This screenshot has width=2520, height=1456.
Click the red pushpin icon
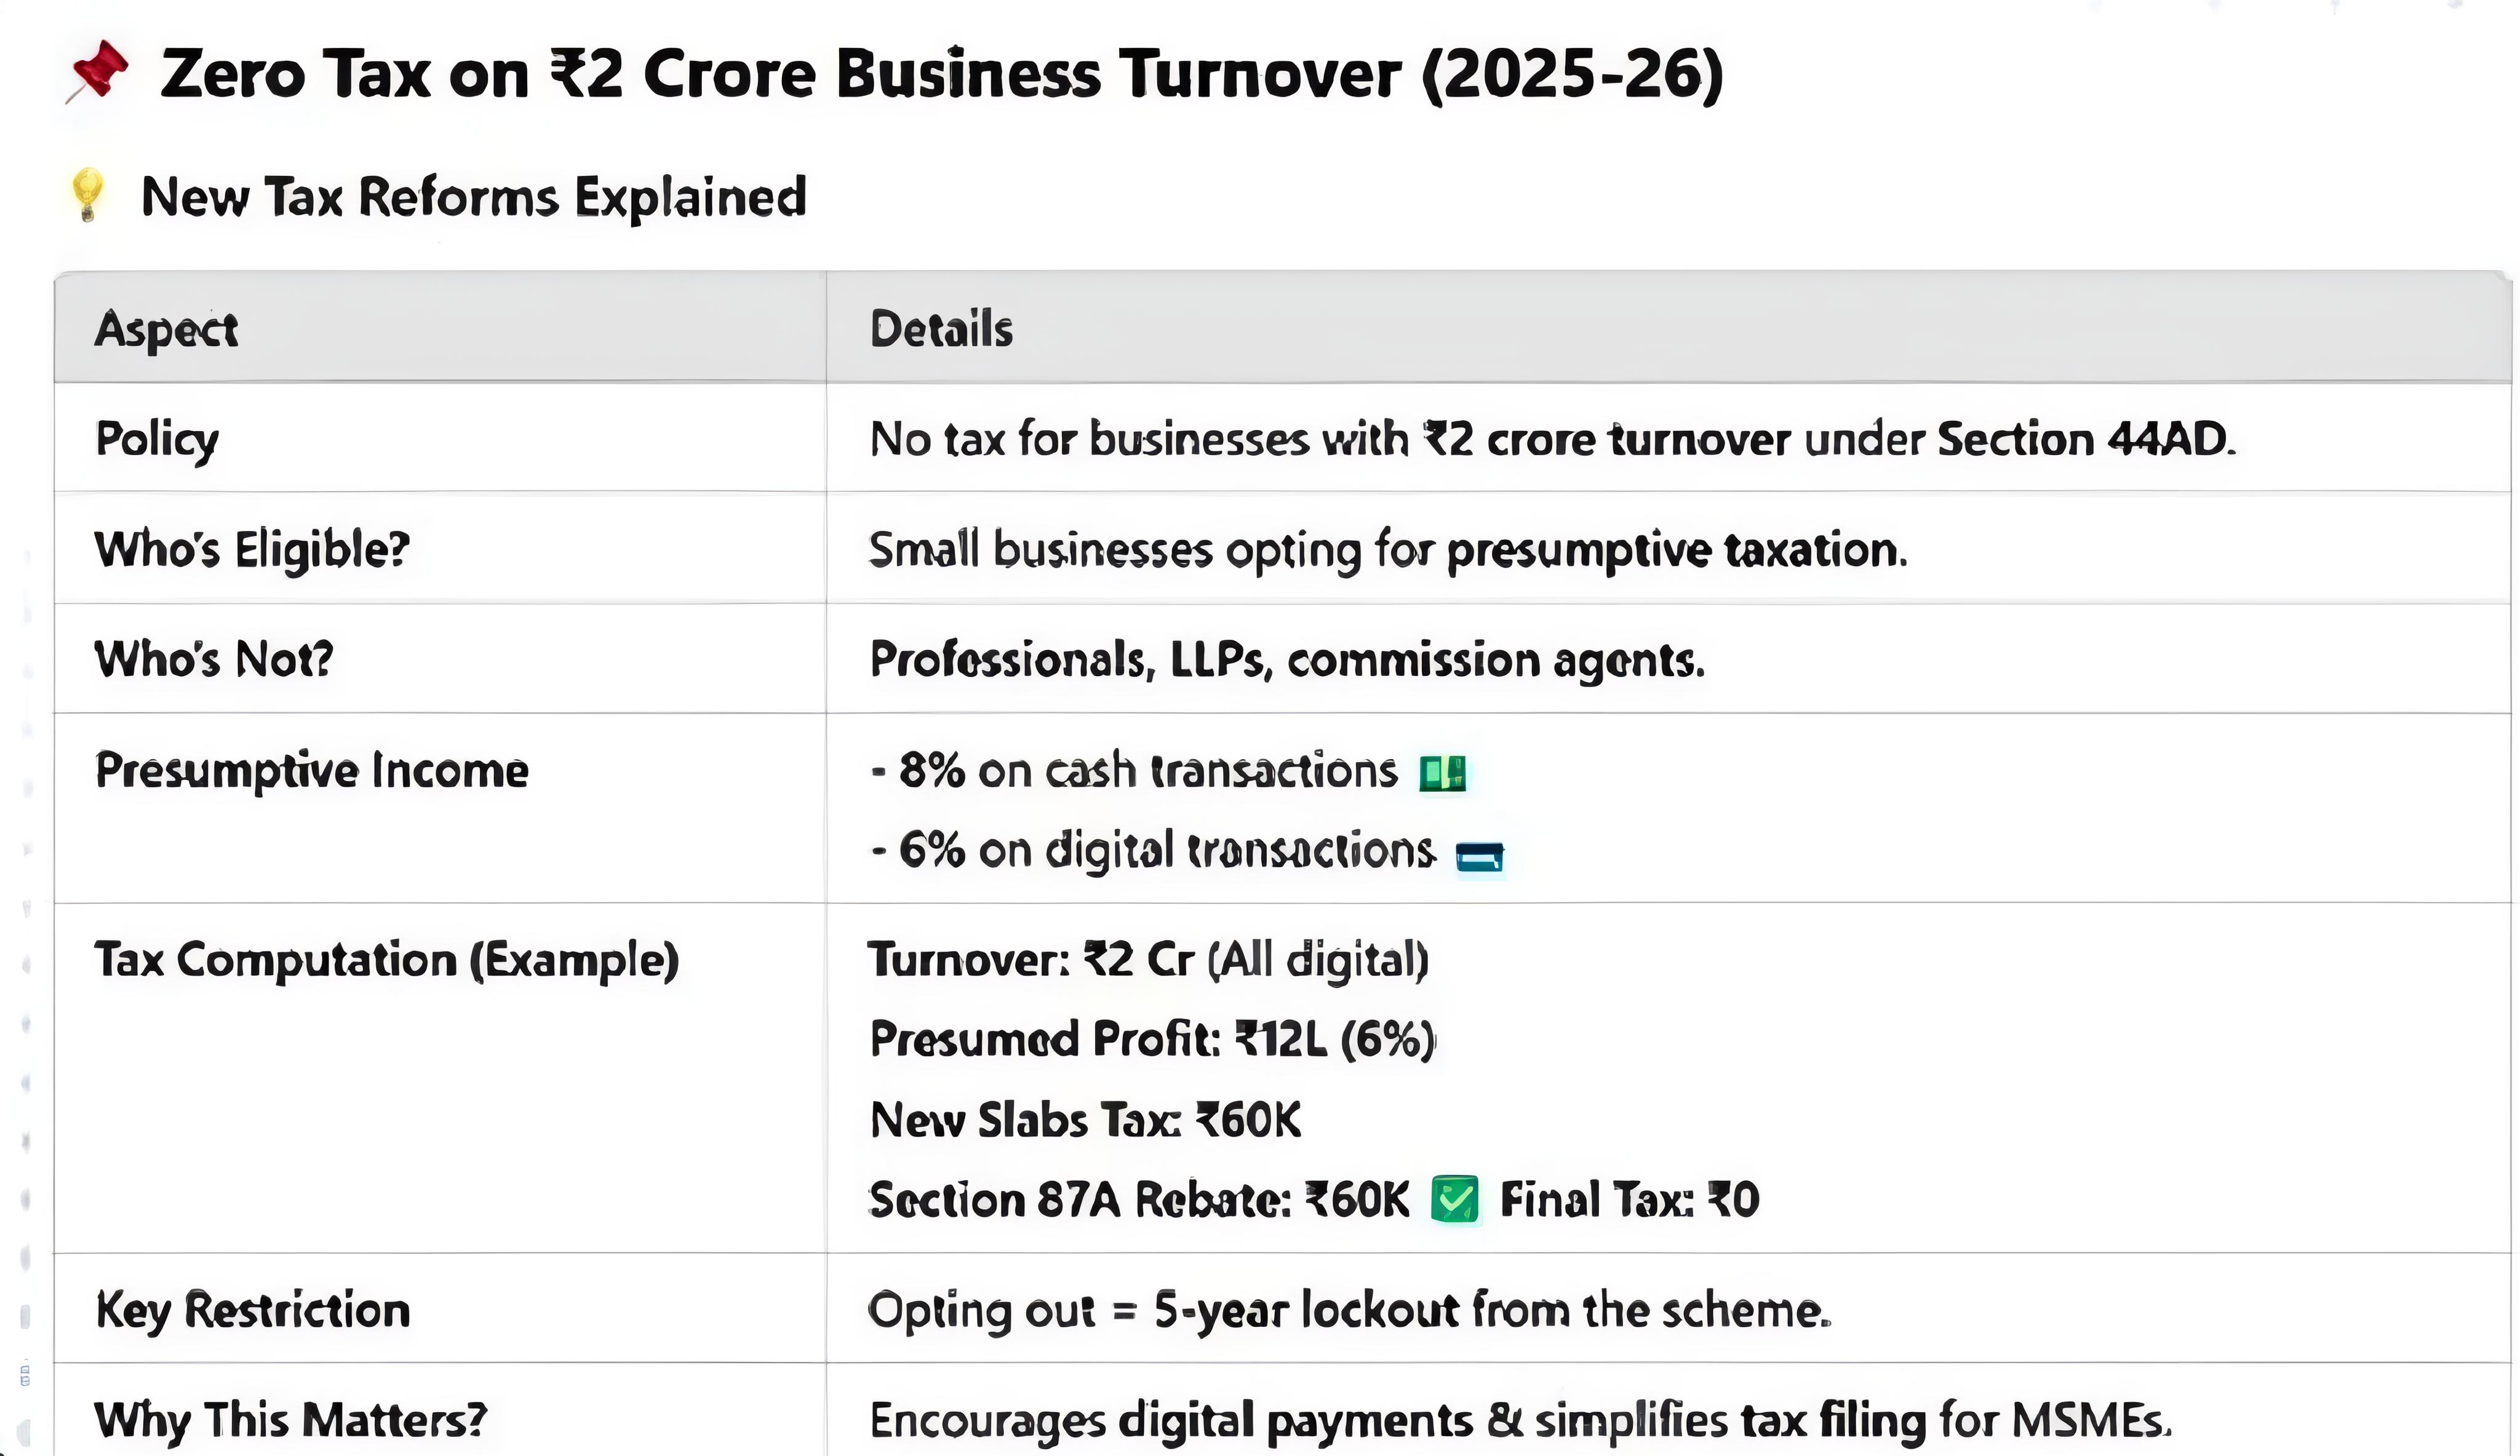[98, 71]
